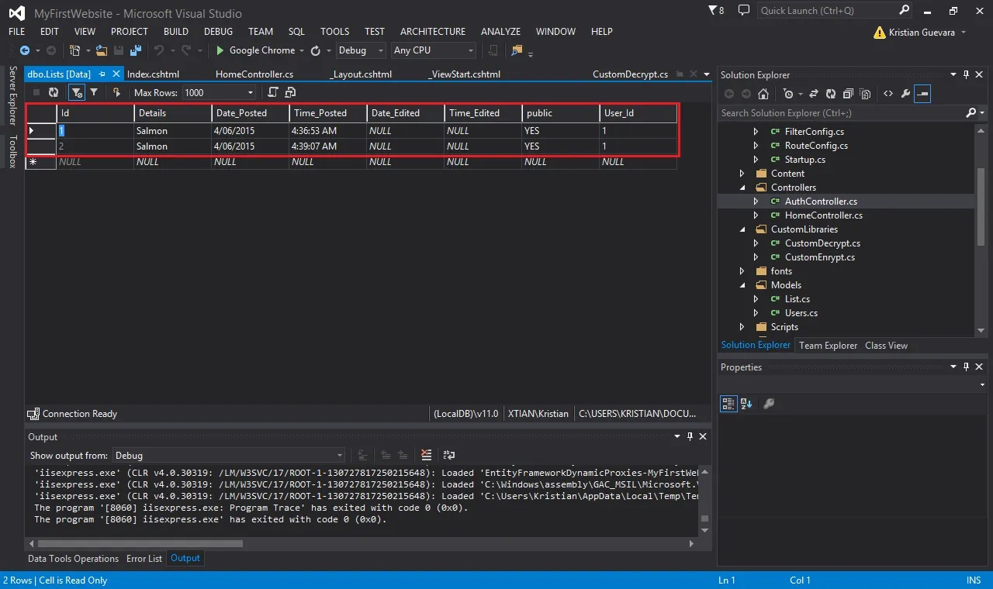Toggle auto-hide pin on Solution Explorer panel

point(967,74)
